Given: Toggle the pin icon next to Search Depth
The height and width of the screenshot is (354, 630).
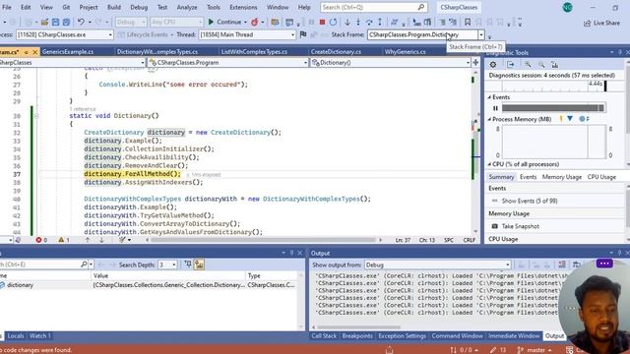Looking at the screenshot, I should coord(188,265).
